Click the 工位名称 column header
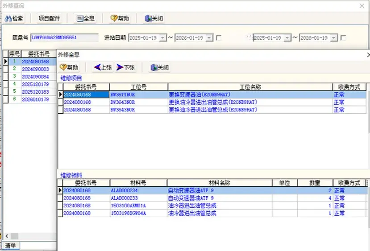Screen dimensions: 370x251 250,87
